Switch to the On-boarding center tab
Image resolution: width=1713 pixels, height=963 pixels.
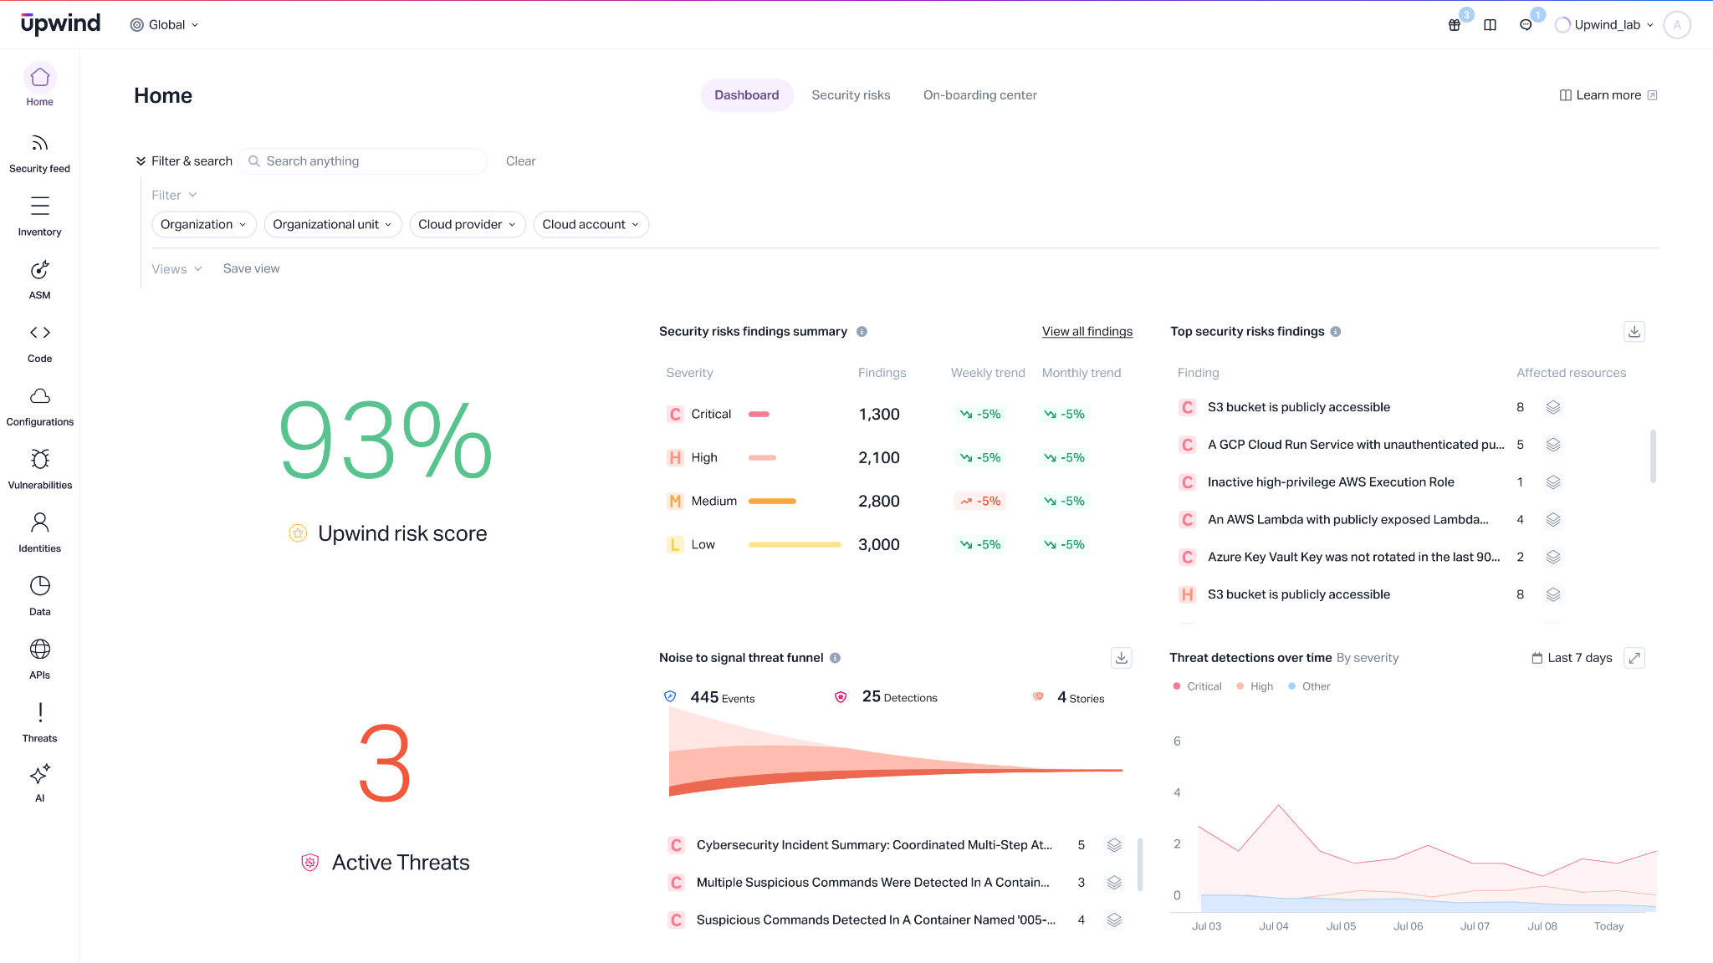pos(979,95)
